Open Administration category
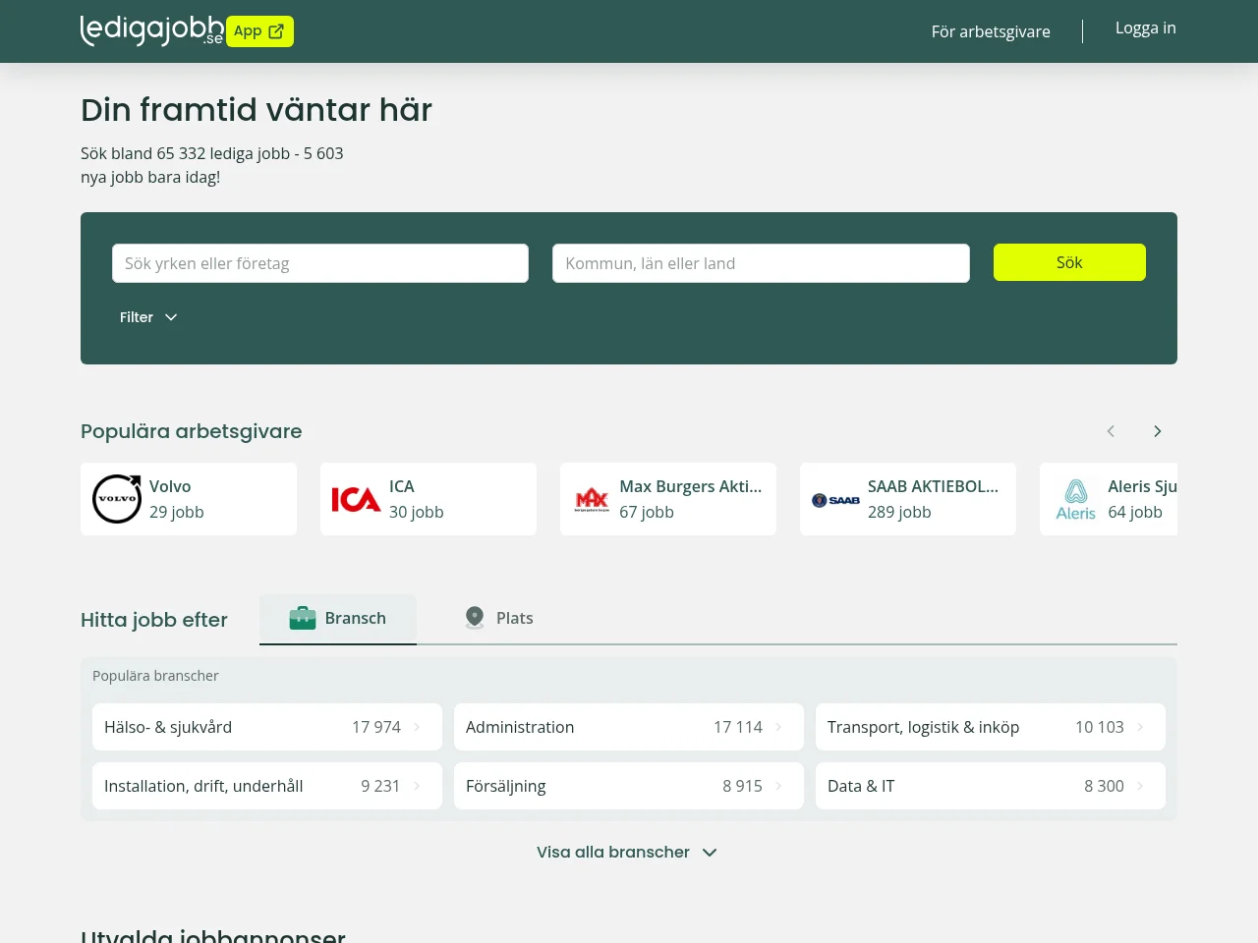This screenshot has width=1258, height=943. [x=629, y=727]
